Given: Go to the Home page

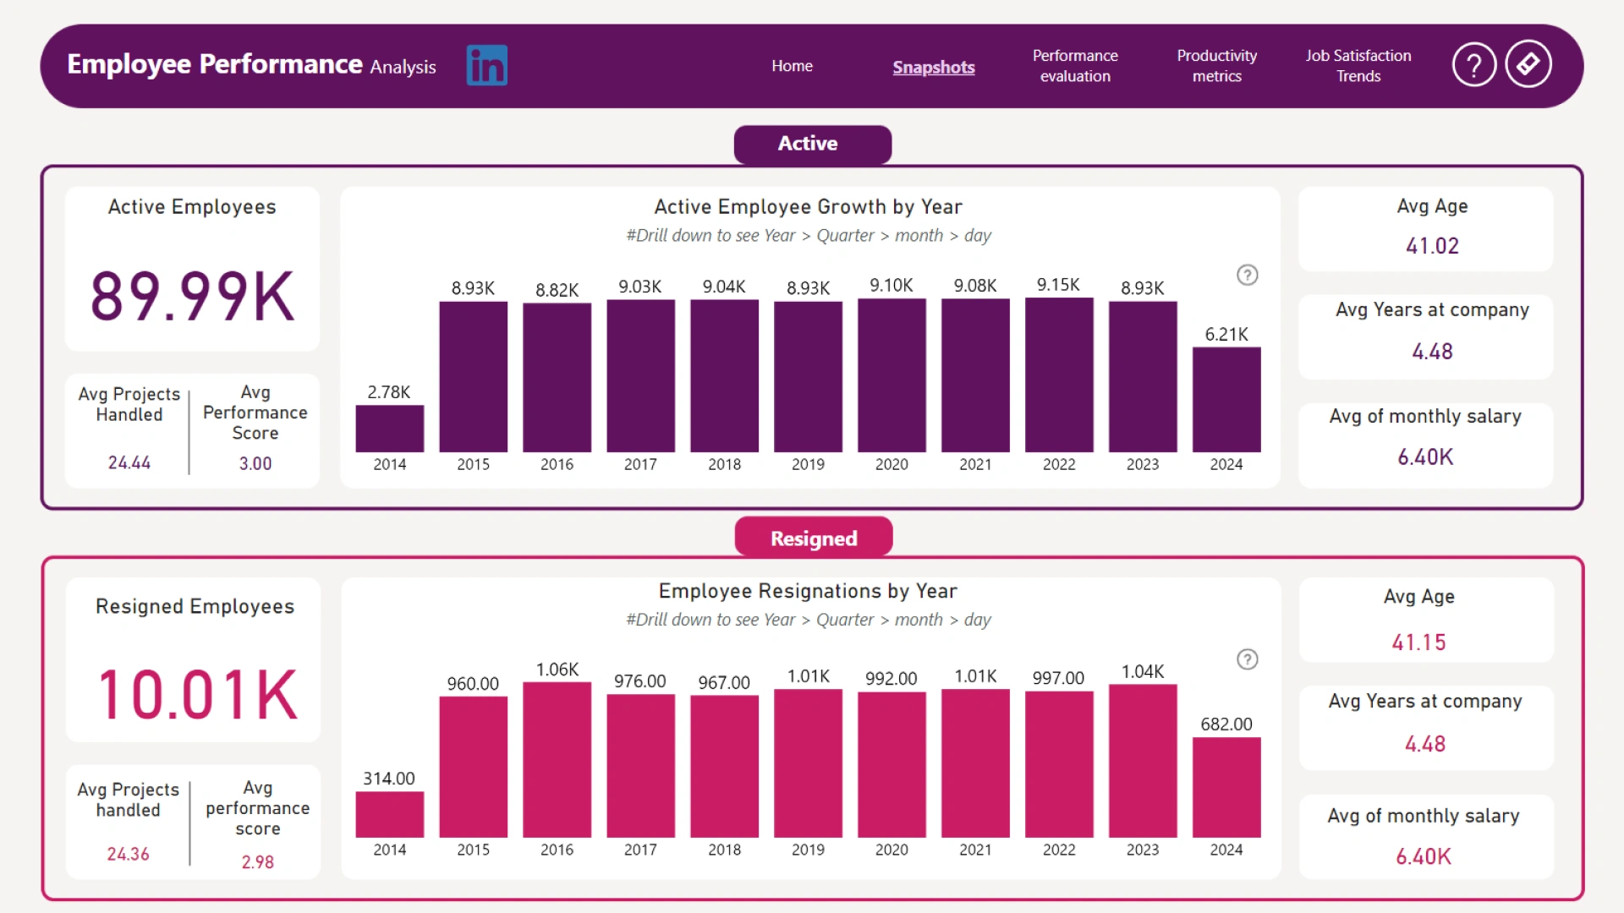Looking at the screenshot, I should (792, 66).
